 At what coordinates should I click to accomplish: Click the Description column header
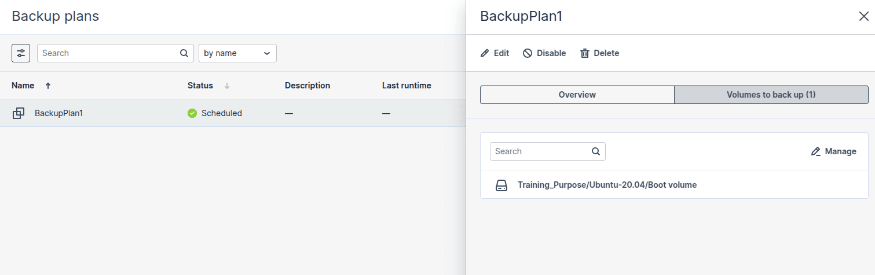click(307, 86)
